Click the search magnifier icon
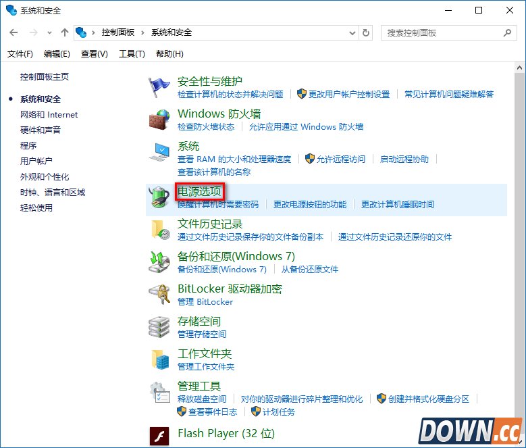 pyautogui.click(x=507, y=32)
